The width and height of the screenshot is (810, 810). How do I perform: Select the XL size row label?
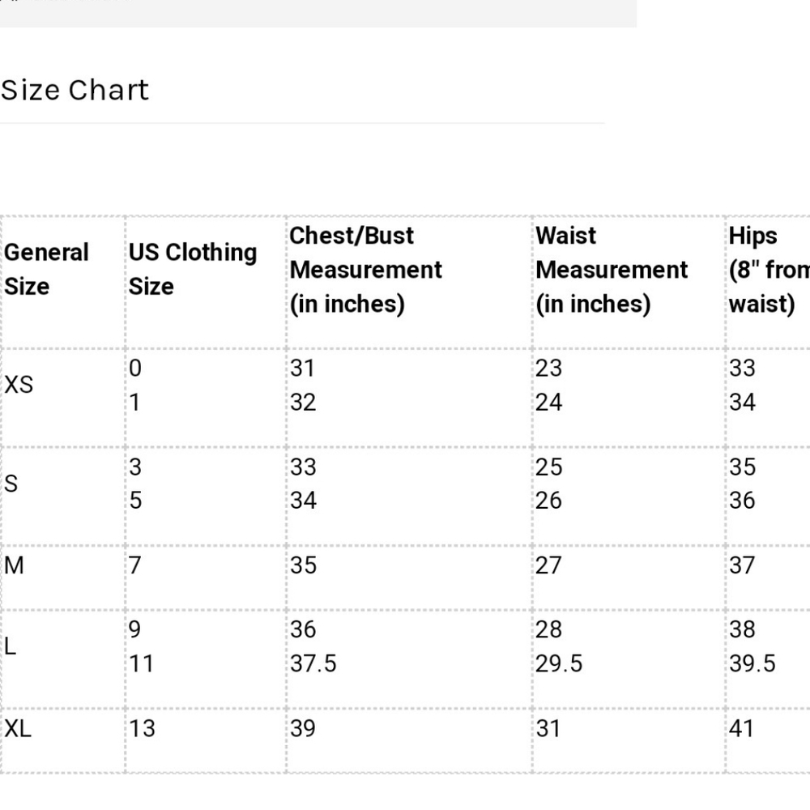pos(18,728)
